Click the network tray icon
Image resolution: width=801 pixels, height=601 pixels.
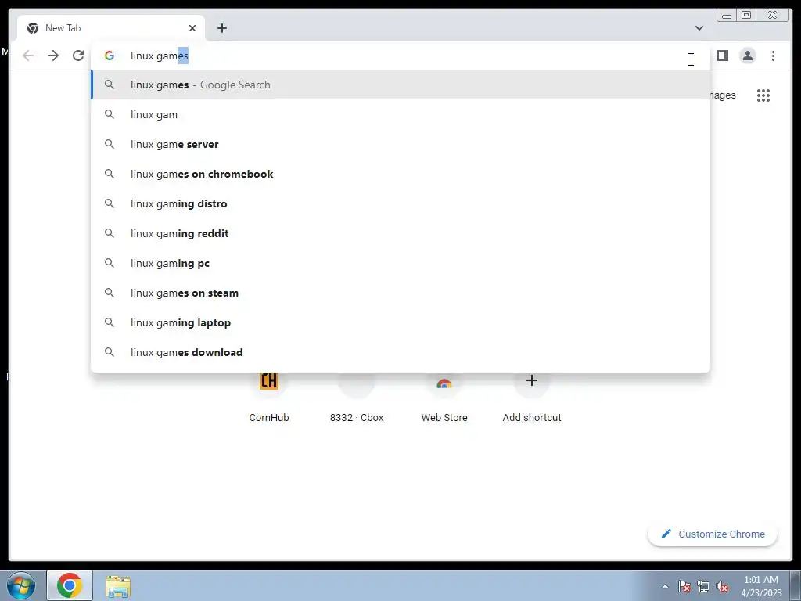coord(703,587)
